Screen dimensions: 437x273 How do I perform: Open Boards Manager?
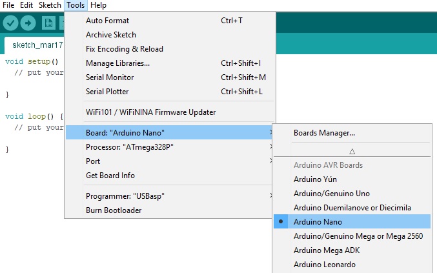coord(324,133)
